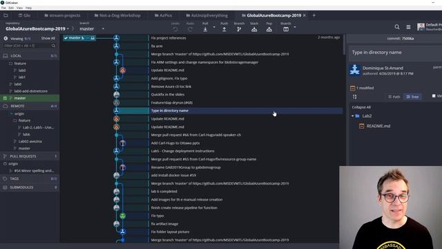The height and width of the screenshot is (249, 442).
Task: Toggle the master branch checkbox in sidebar
Action: [5, 98]
